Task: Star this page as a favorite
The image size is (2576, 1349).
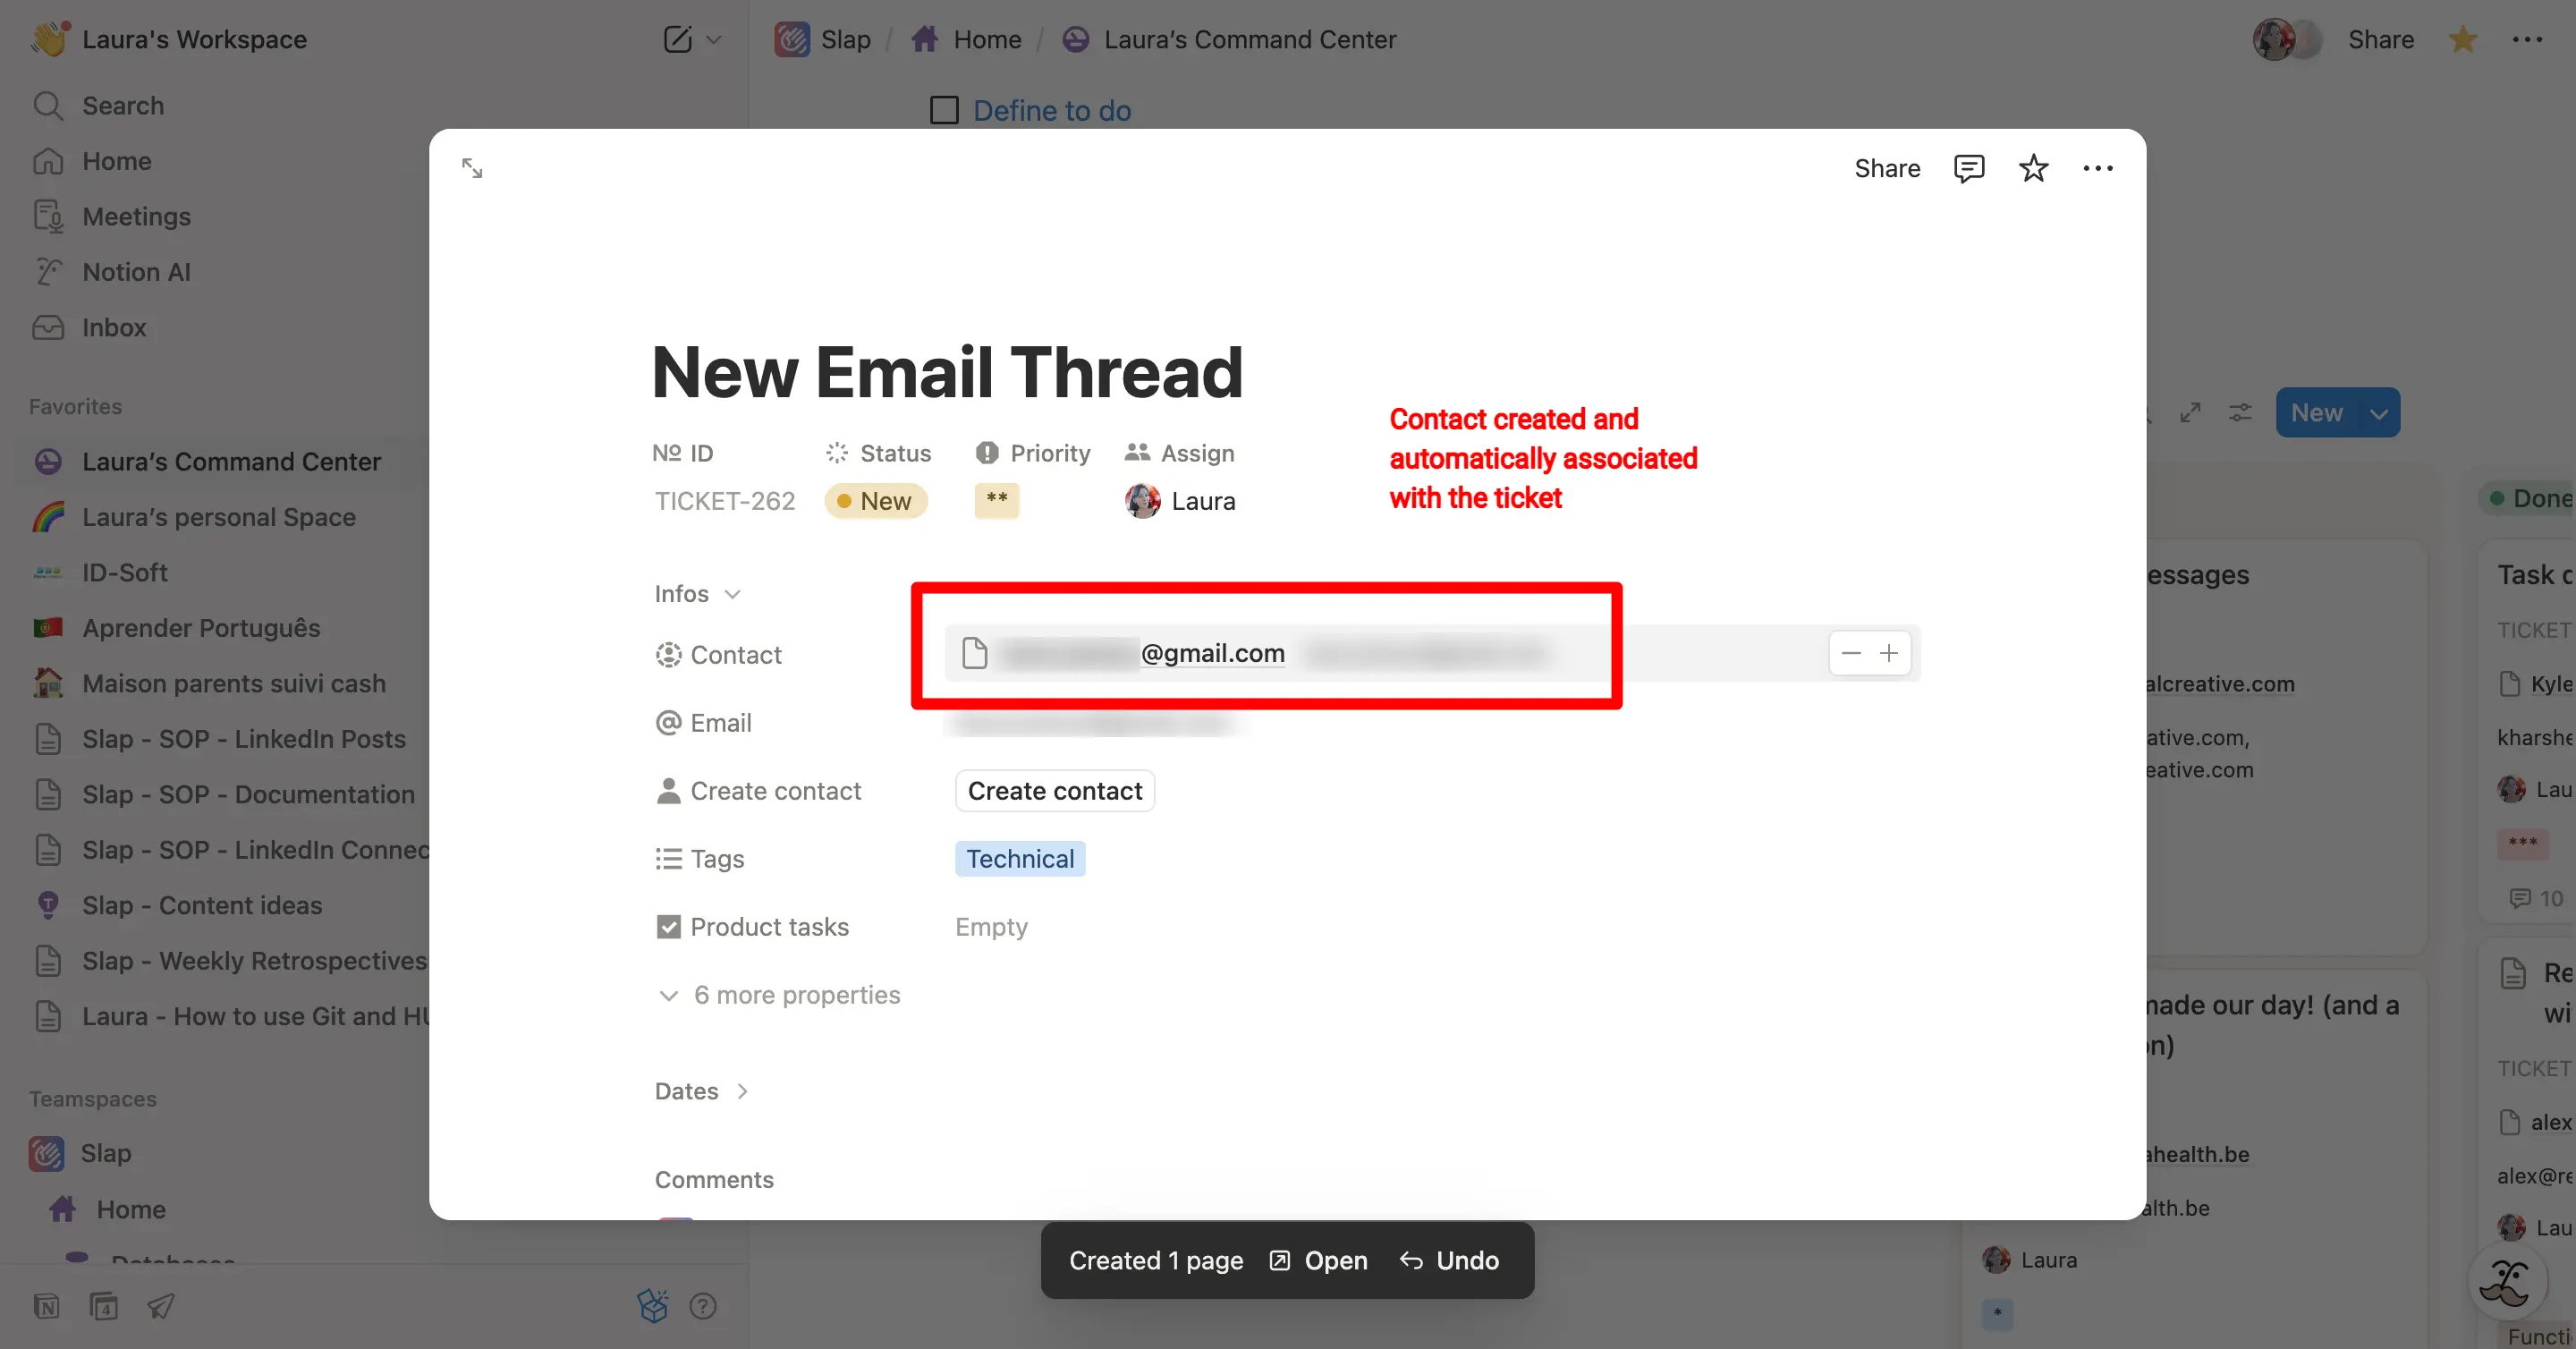Action: pos(2033,168)
